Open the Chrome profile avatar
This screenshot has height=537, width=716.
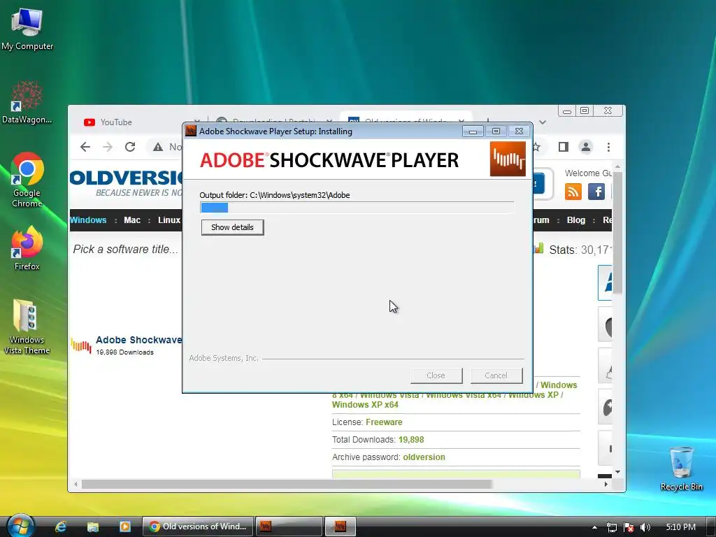[586, 147]
